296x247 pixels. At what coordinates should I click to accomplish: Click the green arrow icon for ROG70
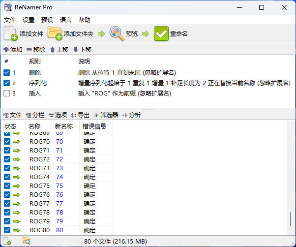point(16,142)
